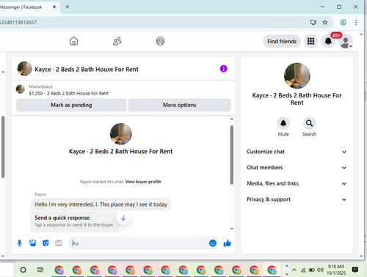Image resolution: width=367 pixels, height=277 pixels.
Task: Click the More options button
Action: click(x=179, y=105)
